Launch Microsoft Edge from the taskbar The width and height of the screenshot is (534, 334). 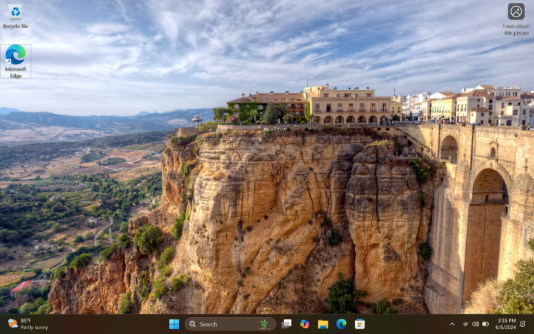[342, 324]
